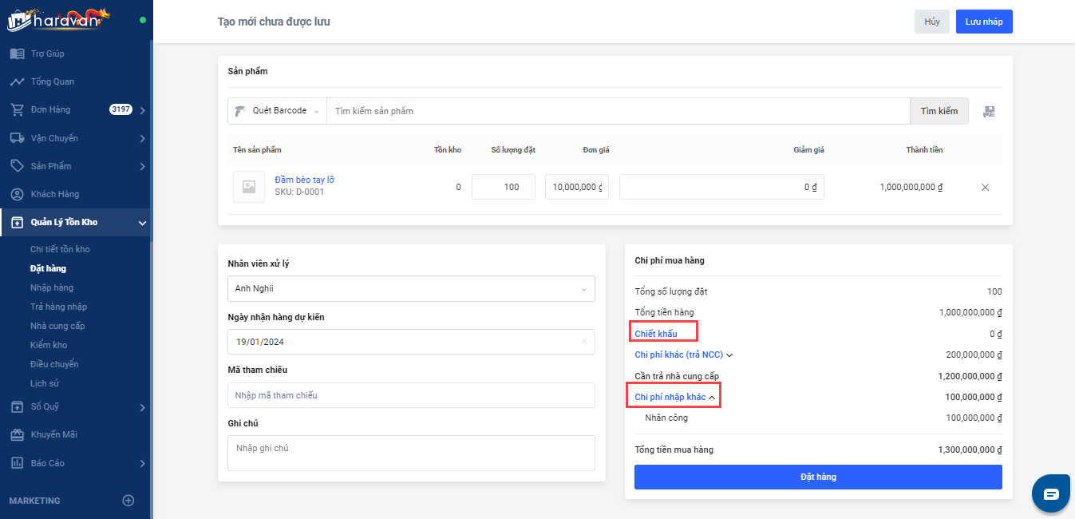Click the Lưu nháp button
Viewport: 1075px width, 519px height.
tap(983, 22)
